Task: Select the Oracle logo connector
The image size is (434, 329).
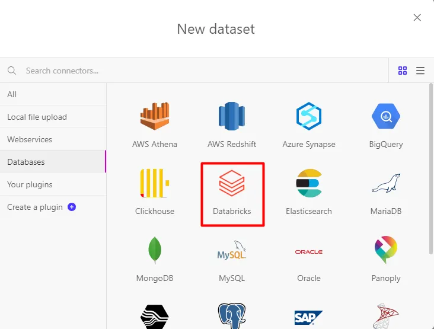Action: (x=309, y=252)
